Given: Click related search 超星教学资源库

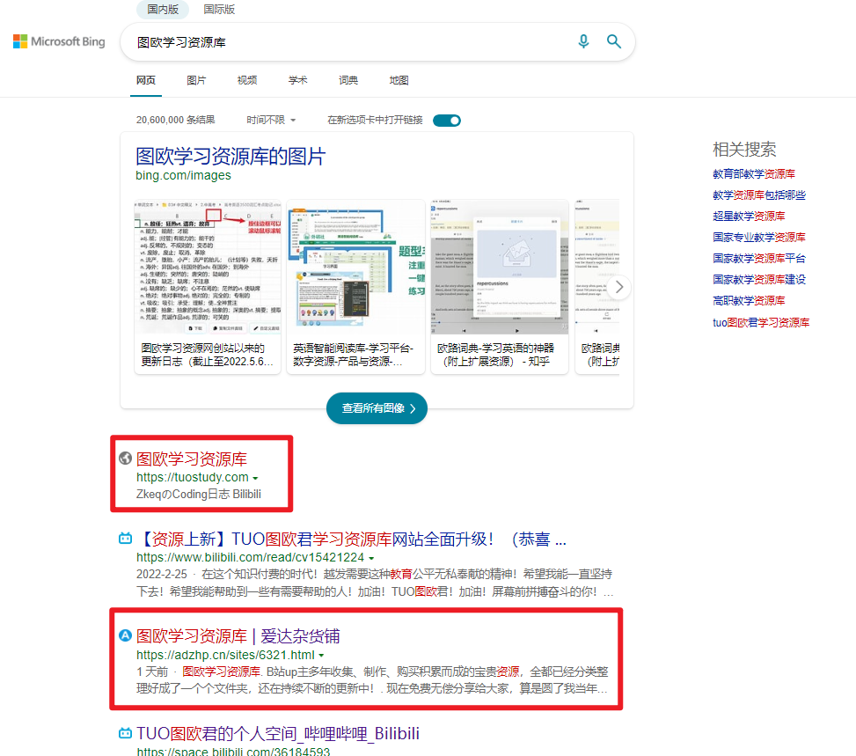Looking at the screenshot, I should tap(749, 216).
